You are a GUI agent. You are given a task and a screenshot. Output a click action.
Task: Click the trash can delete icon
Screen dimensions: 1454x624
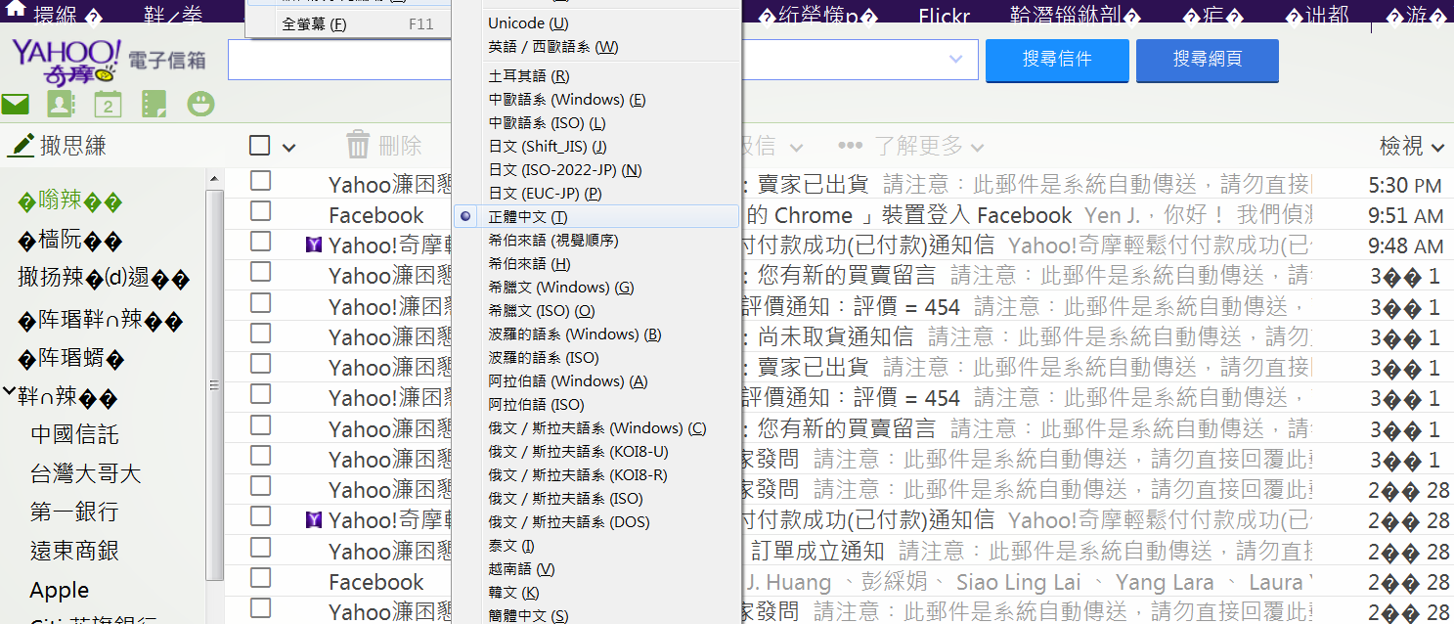point(359,146)
